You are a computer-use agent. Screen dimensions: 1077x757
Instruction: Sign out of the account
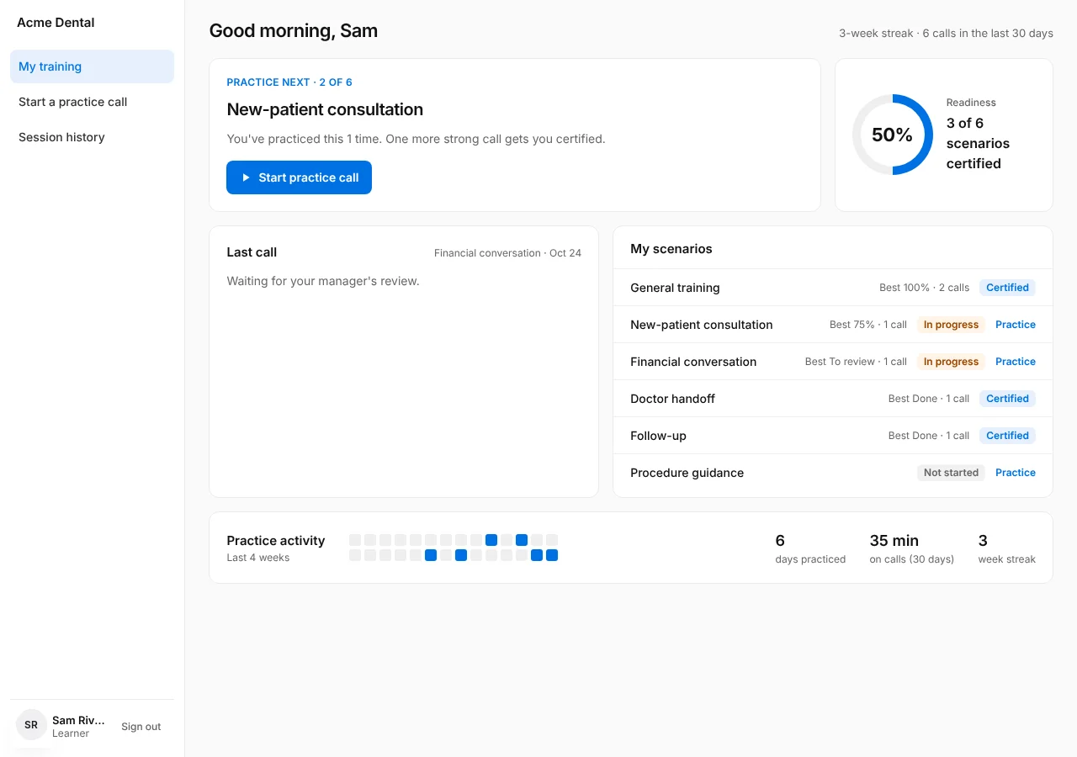[141, 727]
